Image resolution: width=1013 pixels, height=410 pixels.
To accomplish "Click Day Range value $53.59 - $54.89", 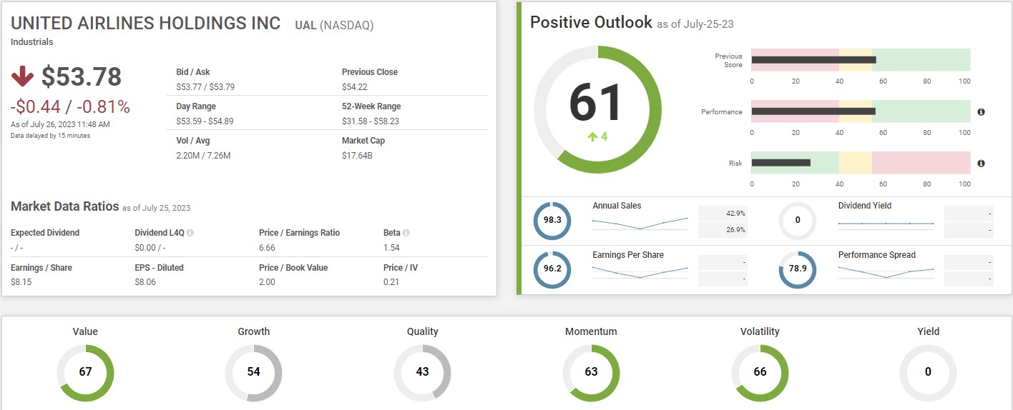I will point(205,121).
